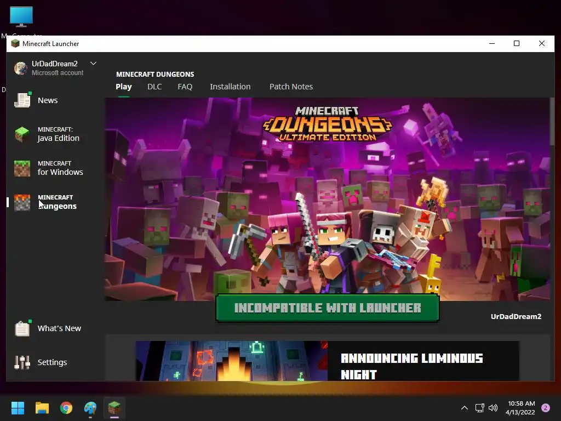Click the UrDadDream2 account avatar
This screenshot has width=561, height=421.
click(21, 68)
